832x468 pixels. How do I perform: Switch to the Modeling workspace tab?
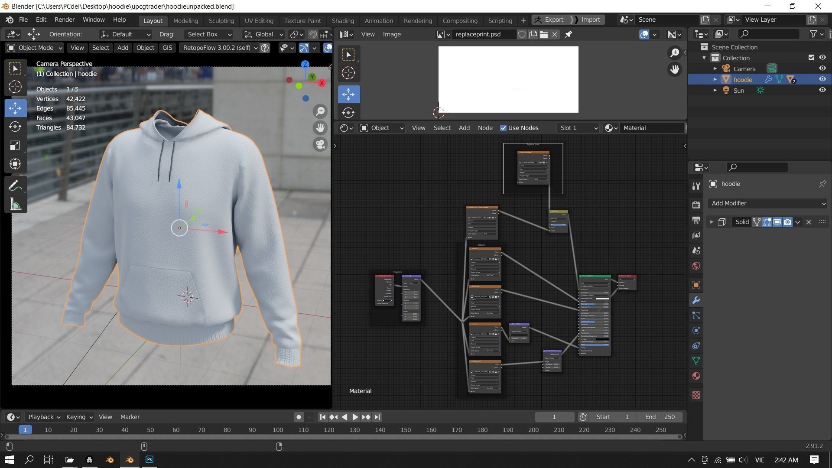pos(185,20)
